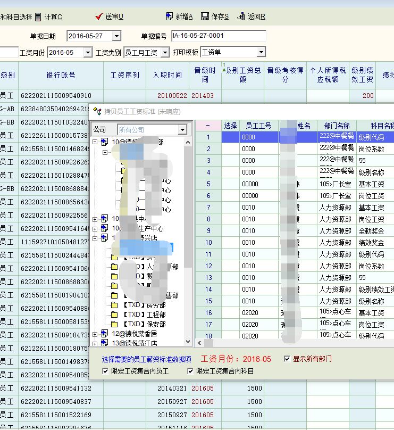This screenshot has width=394, height=430.
Task: Click the calculator icon for 计算C
Action: (x=38, y=17)
